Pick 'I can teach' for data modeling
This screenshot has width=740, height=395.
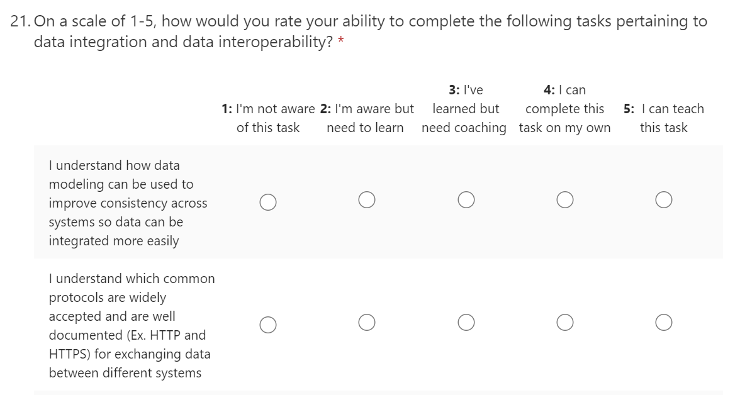[x=663, y=199]
